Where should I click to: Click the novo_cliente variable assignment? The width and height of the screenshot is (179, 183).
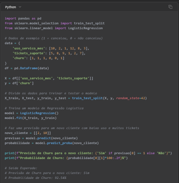16,133
